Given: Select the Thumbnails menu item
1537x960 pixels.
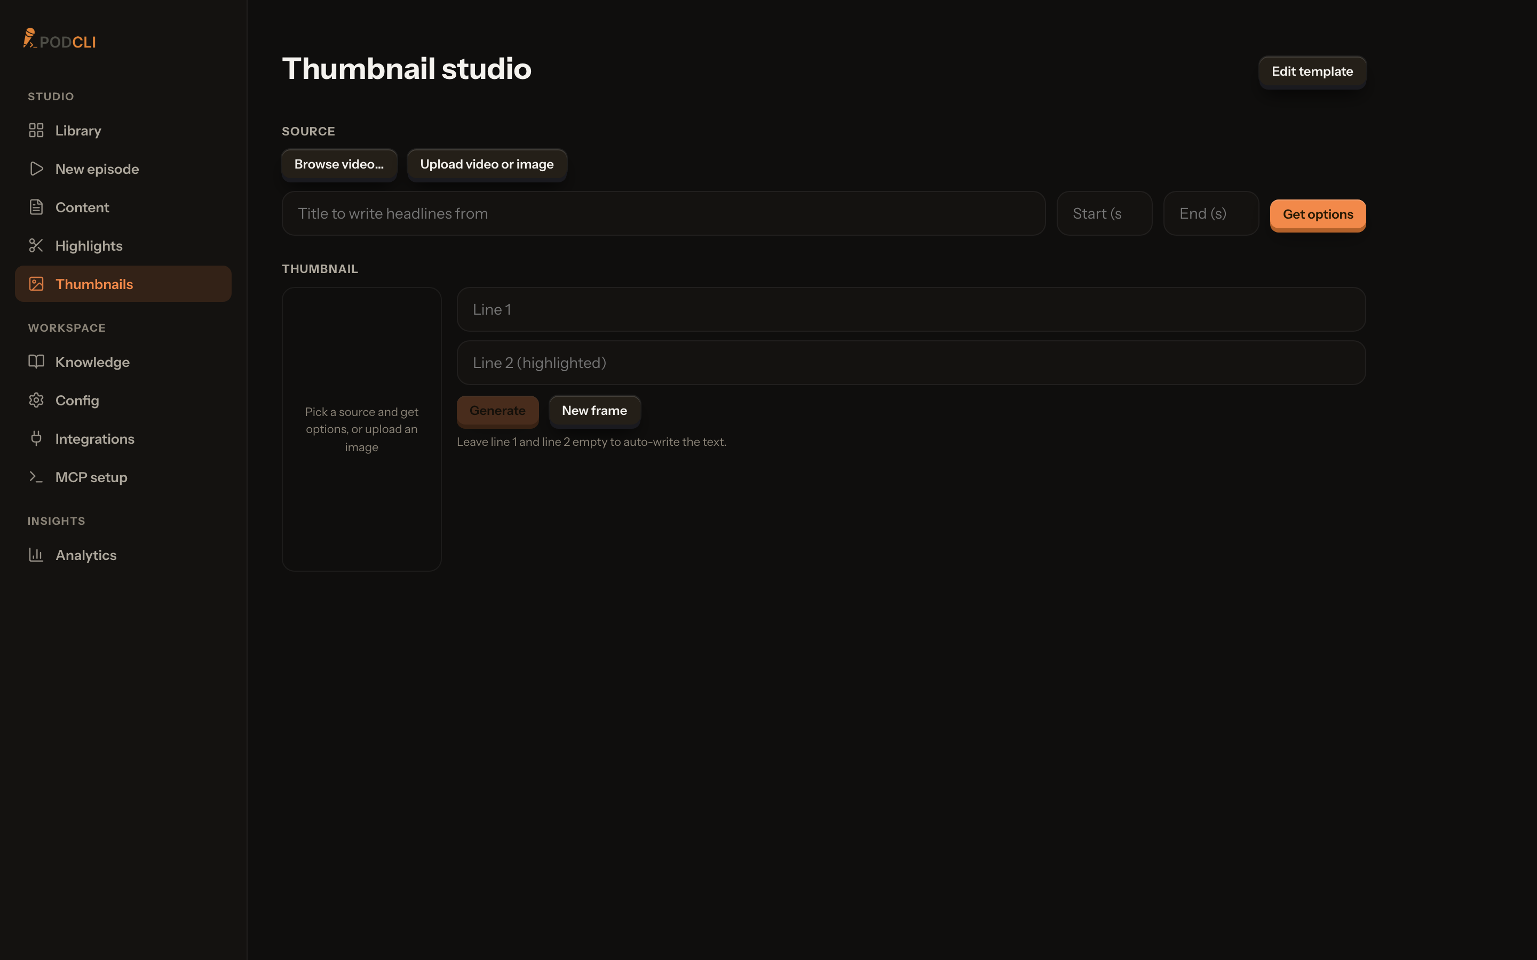Looking at the screenshot, I should 123,284.
